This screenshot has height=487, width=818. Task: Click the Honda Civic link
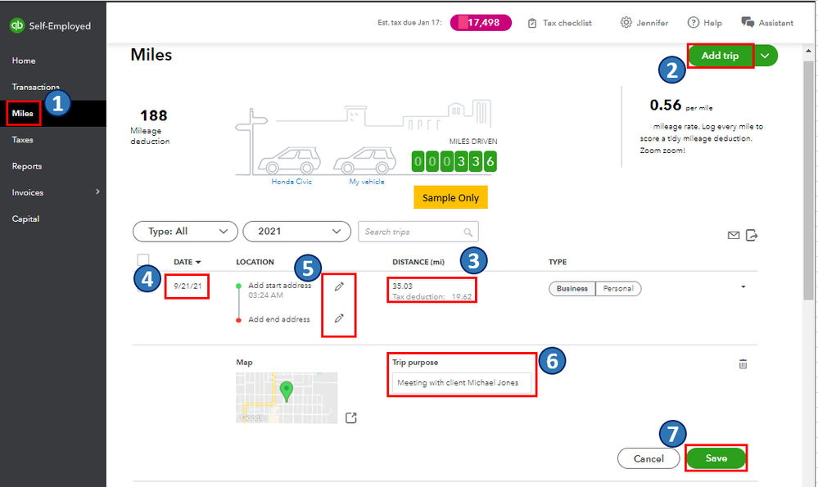(291, 182)
